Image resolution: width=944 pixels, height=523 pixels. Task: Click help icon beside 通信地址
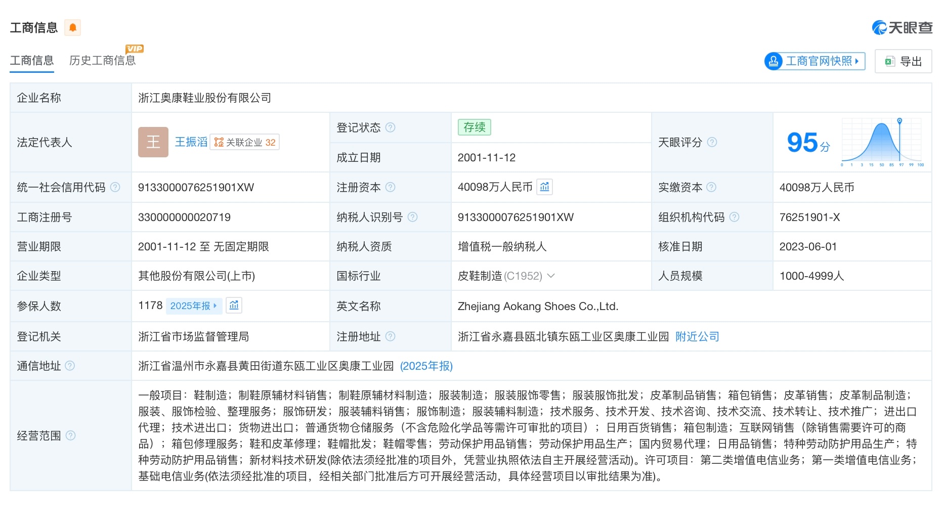pos(70,366)
